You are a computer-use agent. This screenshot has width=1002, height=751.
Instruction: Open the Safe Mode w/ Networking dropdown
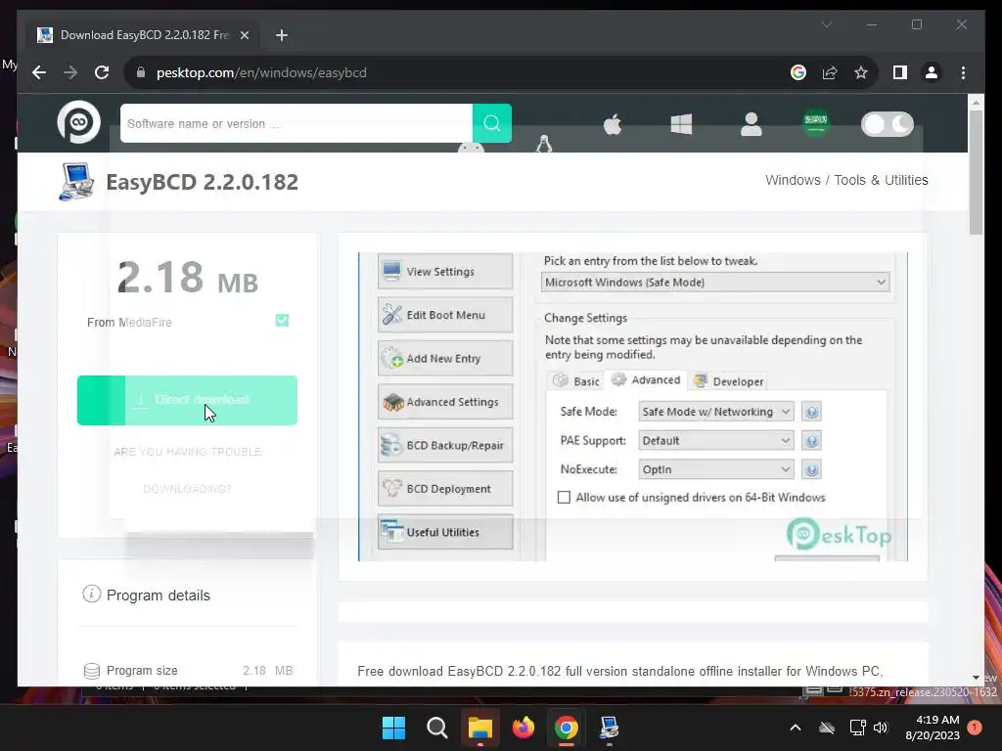pos(715,412)
